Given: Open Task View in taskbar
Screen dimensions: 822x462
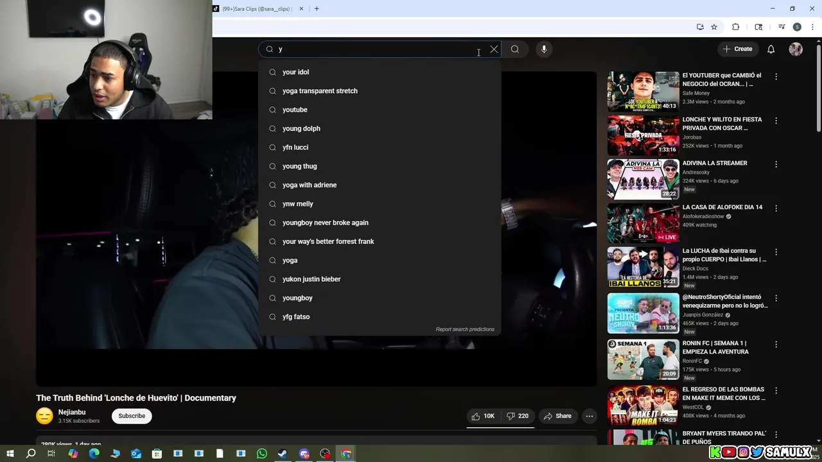Looking at the screenshot, I should [51, 454].
